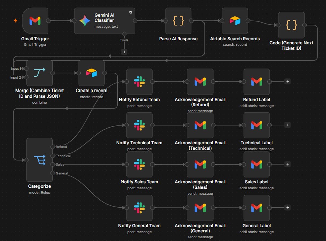Open the Refund Label Gmail node
326x241 pixels.
(257, 82)
